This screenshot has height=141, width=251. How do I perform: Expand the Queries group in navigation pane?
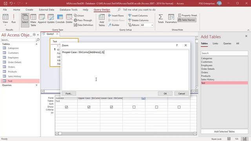[x=36, y=85]
